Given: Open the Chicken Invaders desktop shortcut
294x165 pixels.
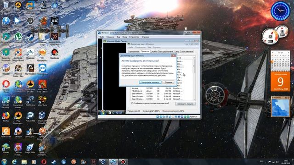Looking at the screenshot, I should pos(18,149).
